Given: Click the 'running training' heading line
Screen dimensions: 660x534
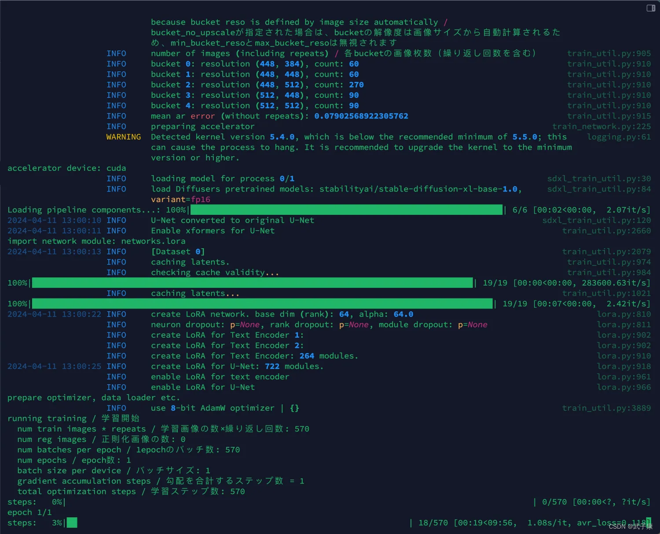Looking at the screenshot, I should click(73, 418).
